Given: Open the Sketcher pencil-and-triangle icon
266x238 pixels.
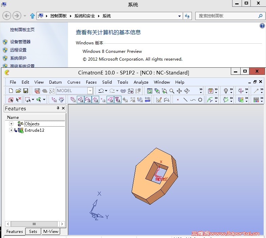Looking at the screenshot, I should 159,100.
